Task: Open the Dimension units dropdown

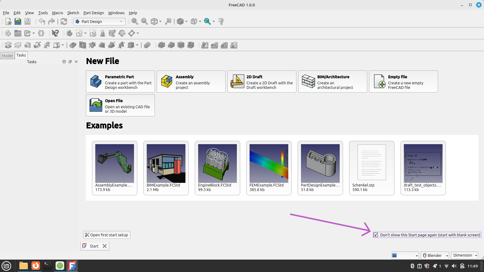Action: [x=465, y=255]
